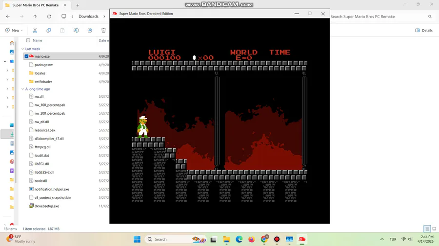Click the Delete trash can icon
This screenshot has width=439, height=246.
(103, 30)
